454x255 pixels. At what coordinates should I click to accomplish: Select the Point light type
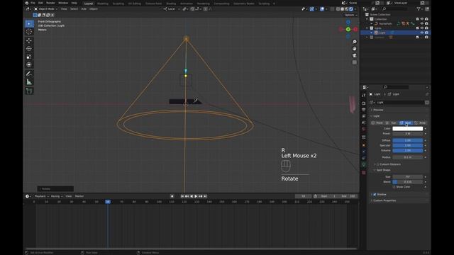tap(377, 123)
